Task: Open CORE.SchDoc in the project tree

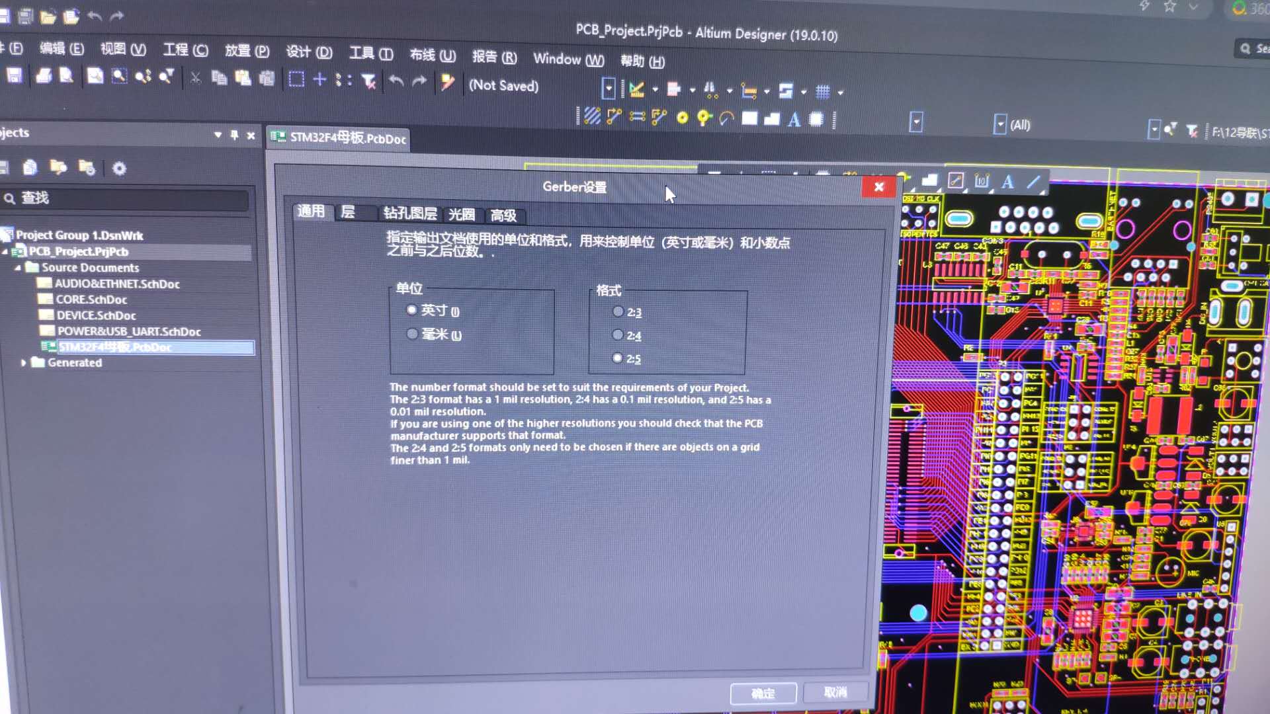Action: tap(91, 299)
